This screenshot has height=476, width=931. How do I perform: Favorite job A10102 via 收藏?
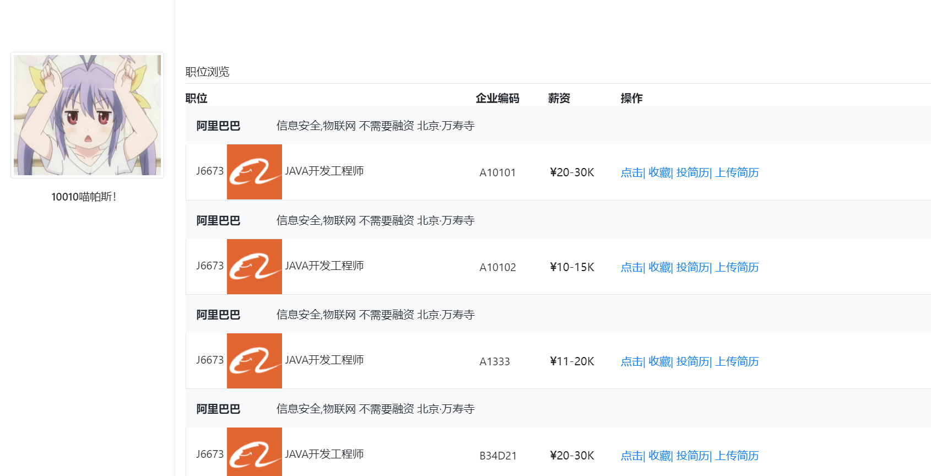coord(659,267)
